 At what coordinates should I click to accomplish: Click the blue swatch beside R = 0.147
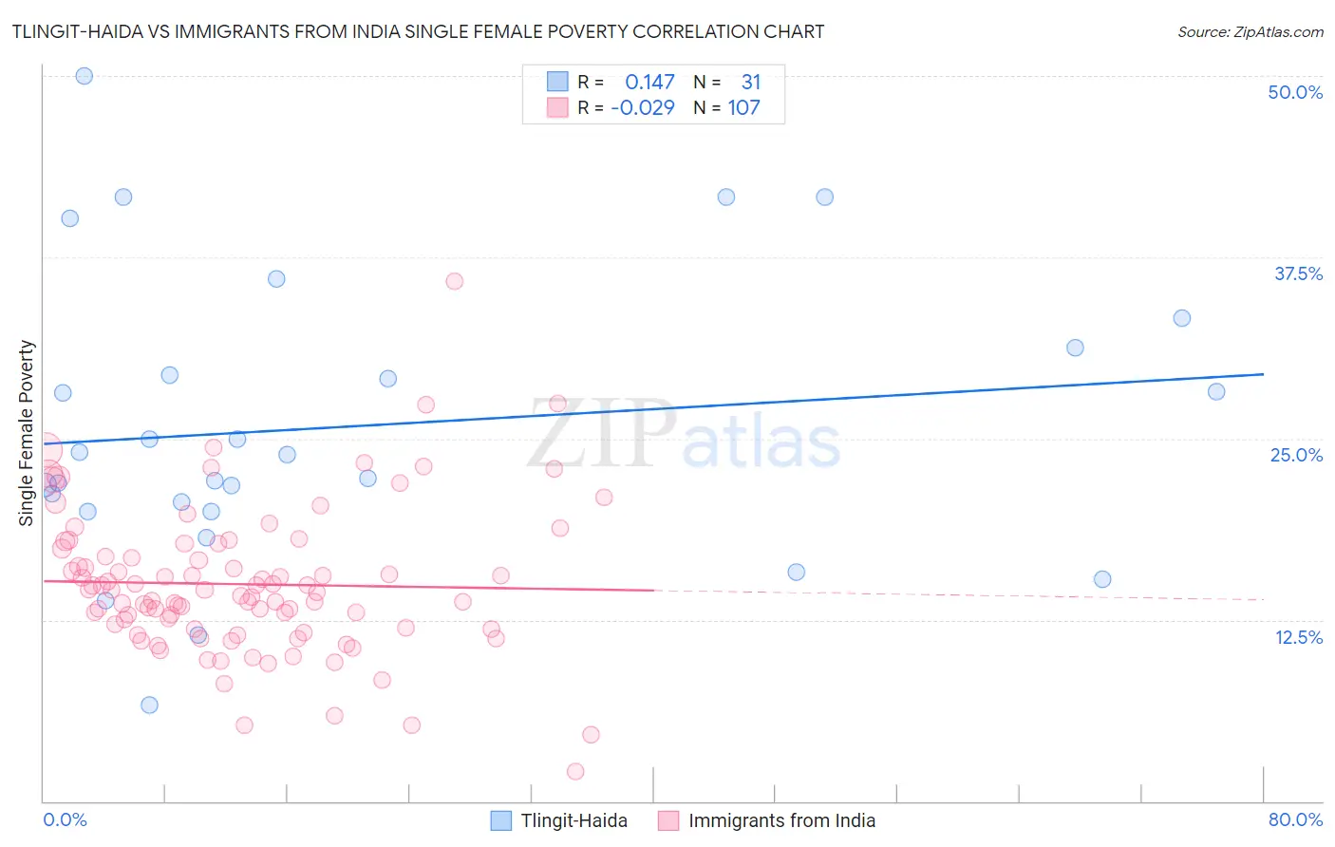click(x=557, y=82)
